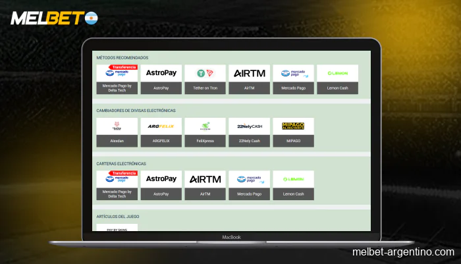Click the Argentina flag icon beside the logo
The image size is (461, 264).
(90, 16)
